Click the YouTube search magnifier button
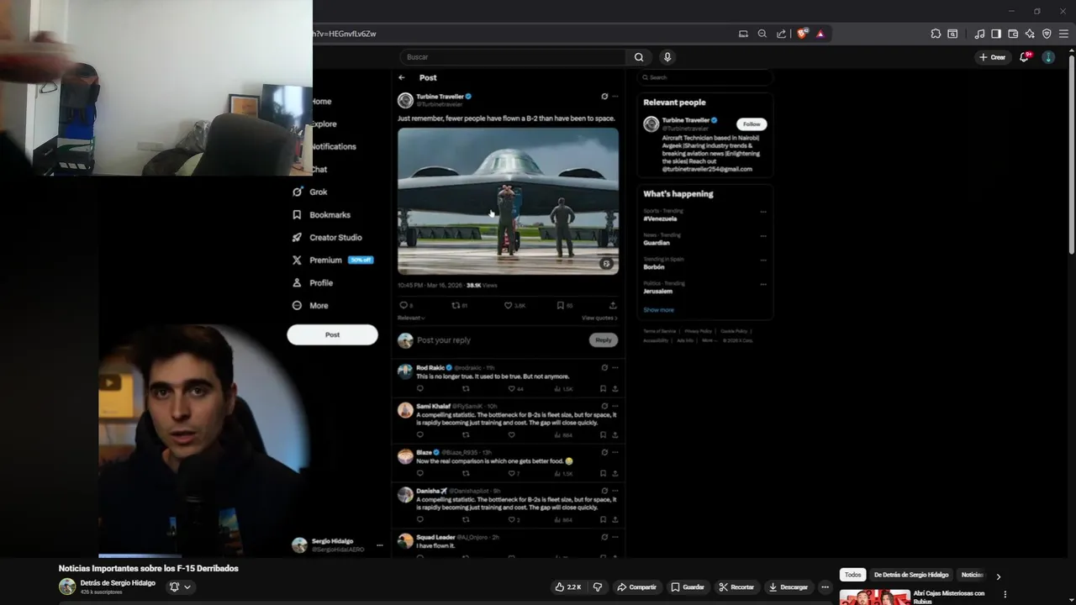The width and height of the screenshot is (1076, 605). point(639,57)
